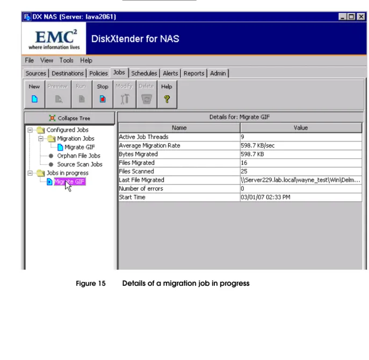Select Orphan File Jobs in tree
The height and width of the screenshot is (360, 369).
pos(78,156)
